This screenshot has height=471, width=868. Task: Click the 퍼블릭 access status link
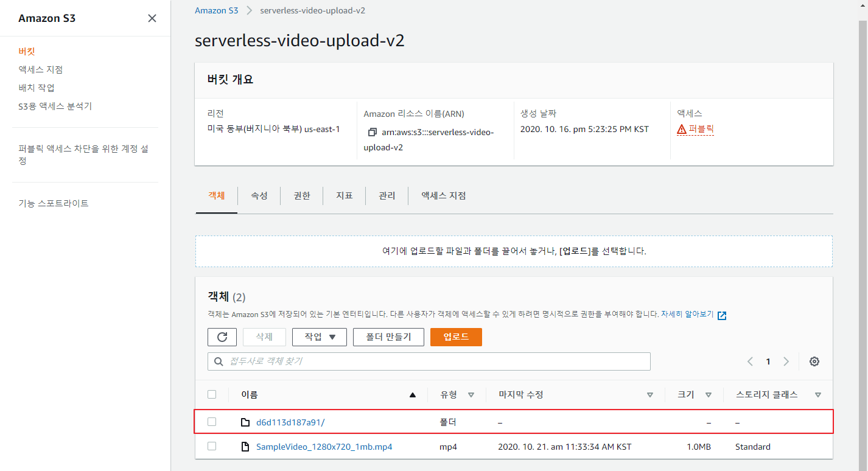pyautogui.click(x=701, y=129)
